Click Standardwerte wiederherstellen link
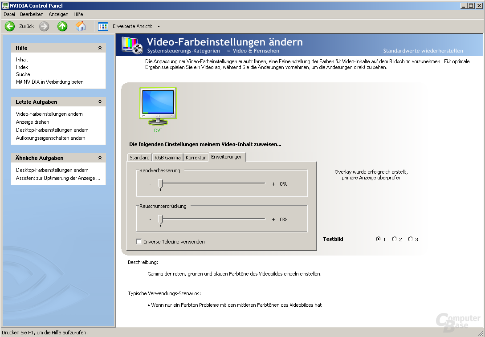Viewport: 485px width, 337px height. pos(423,51)
